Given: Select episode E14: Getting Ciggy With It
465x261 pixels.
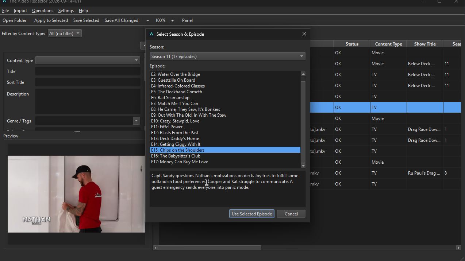Looking at the screenshot, I should click(x=225, y=144).
